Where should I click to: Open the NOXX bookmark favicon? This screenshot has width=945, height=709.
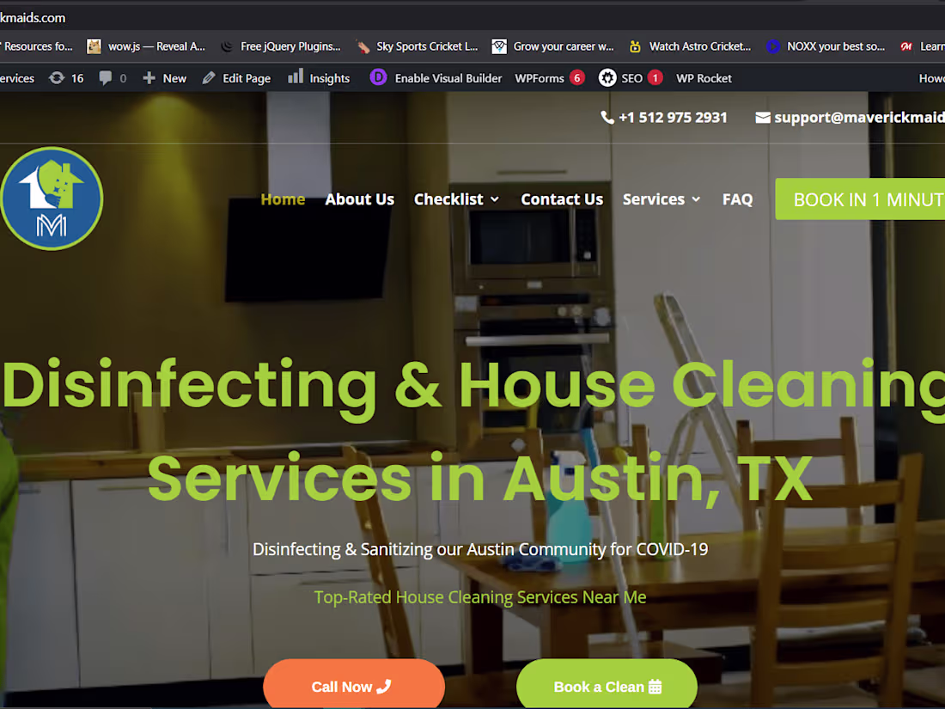coord(772,46)
